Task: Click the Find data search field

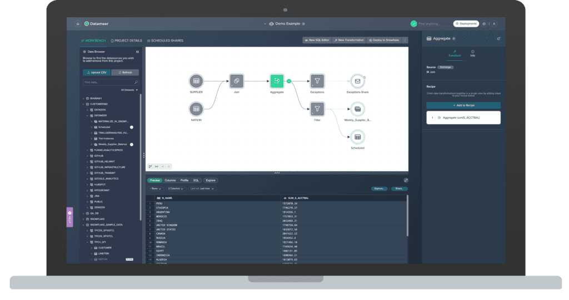Action: [x=108, y=82]
